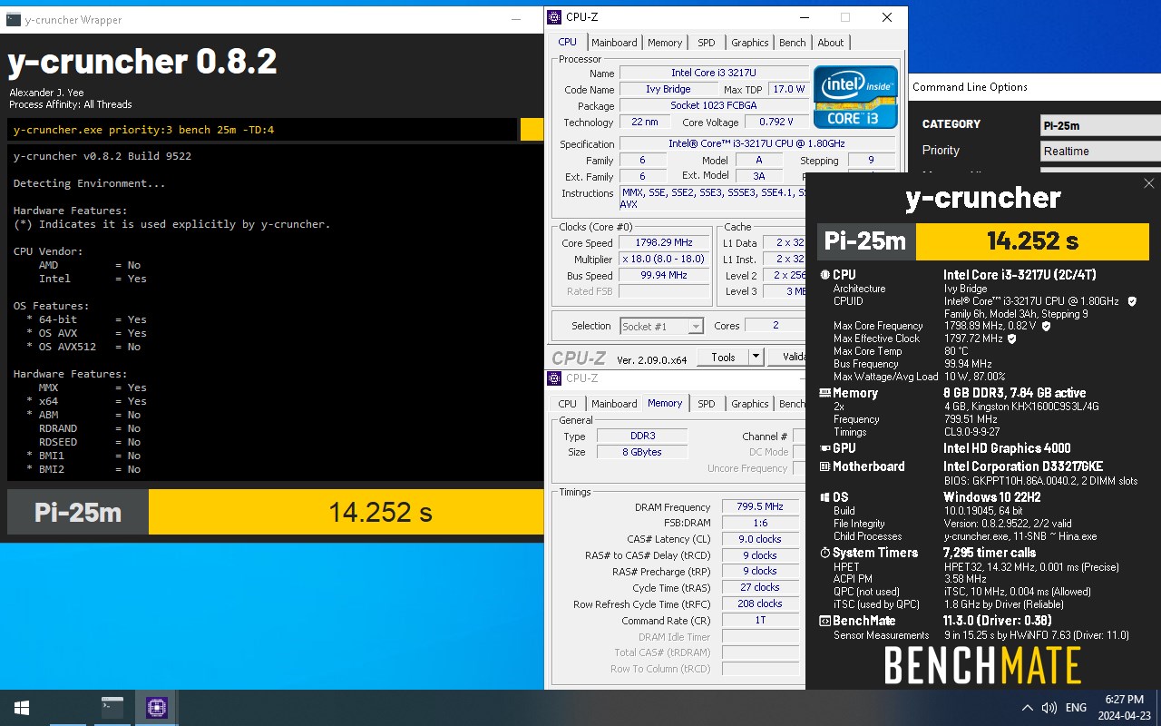Minimize the upper CPU-Z window
Screen dimensions: 1161x726
(x=804, y=17)
